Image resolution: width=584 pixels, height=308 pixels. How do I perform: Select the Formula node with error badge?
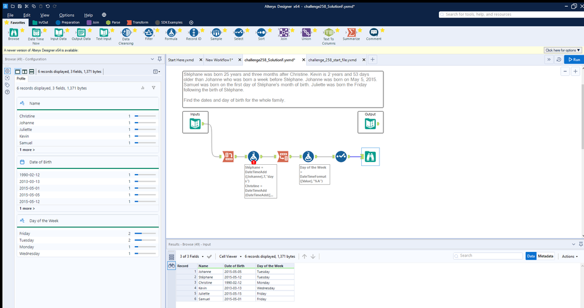[x=254, y=157]
